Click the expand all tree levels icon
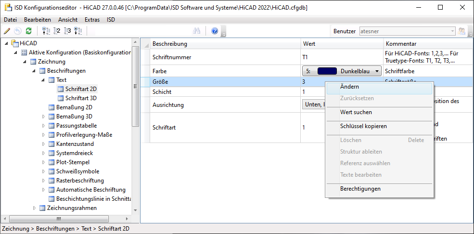Viewport: 474px width, 234px height. (x=78, y=31)
